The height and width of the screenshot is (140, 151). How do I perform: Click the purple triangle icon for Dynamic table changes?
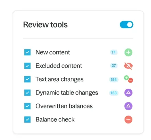click(x=128, y=93)
